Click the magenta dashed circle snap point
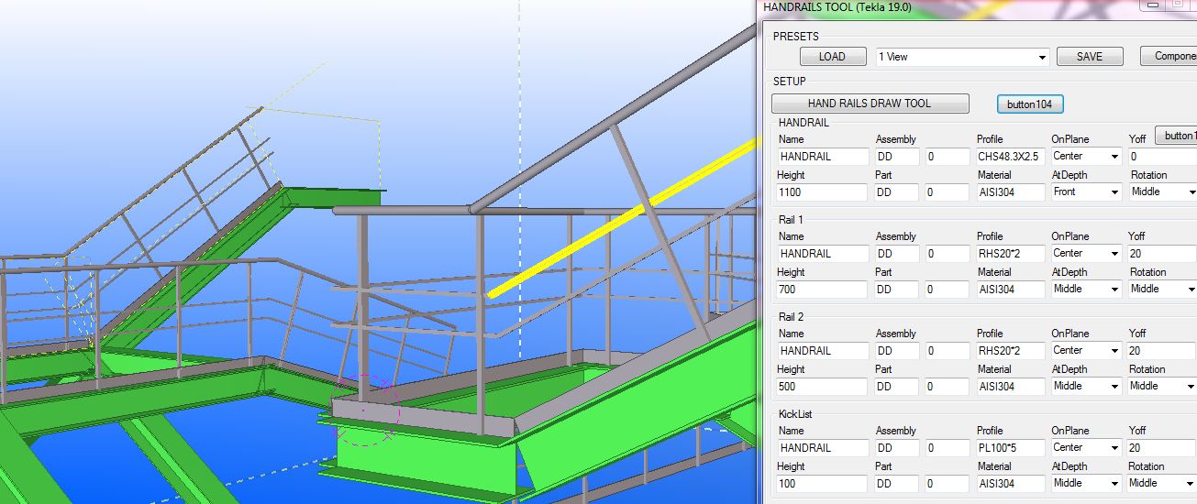Image resolution: width=1197 pixels, height=504 pixels. [364, 411]
